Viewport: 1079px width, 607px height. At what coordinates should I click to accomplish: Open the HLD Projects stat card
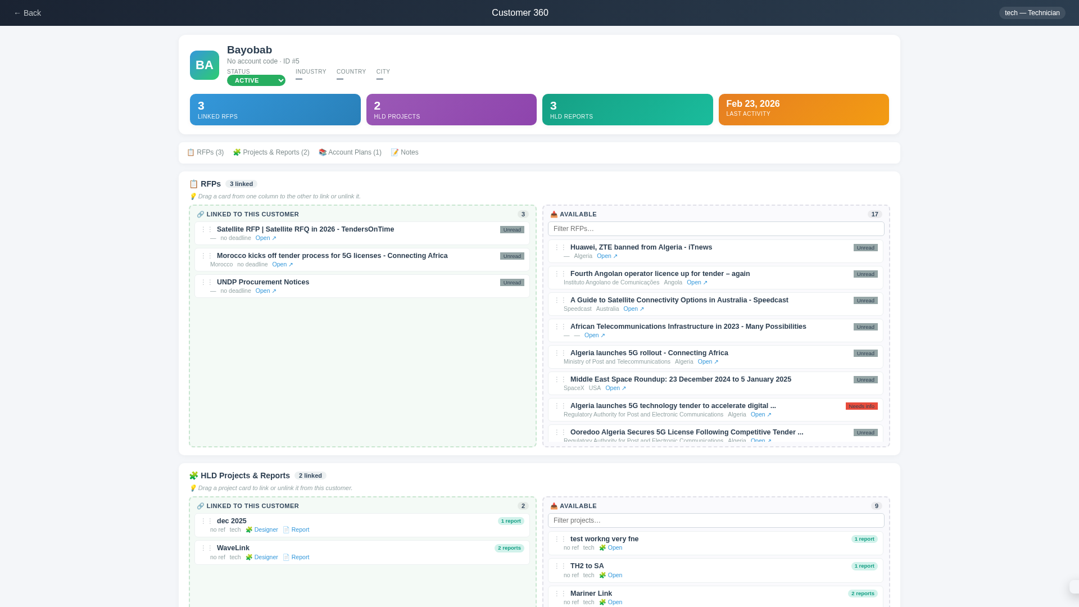pos(451,110)
